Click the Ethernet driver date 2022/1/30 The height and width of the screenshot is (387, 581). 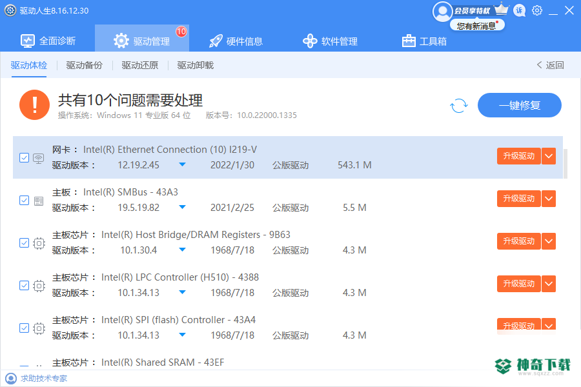232,165
